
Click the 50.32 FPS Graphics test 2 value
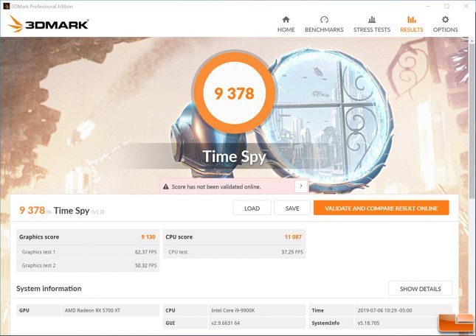(x=145, y=265)
